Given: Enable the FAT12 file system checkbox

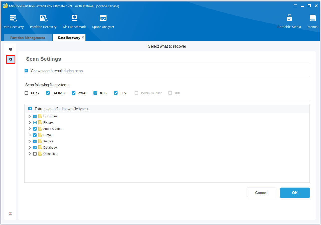Looking at the screenshot, I should pyautogui.click(x=26, y=93).
